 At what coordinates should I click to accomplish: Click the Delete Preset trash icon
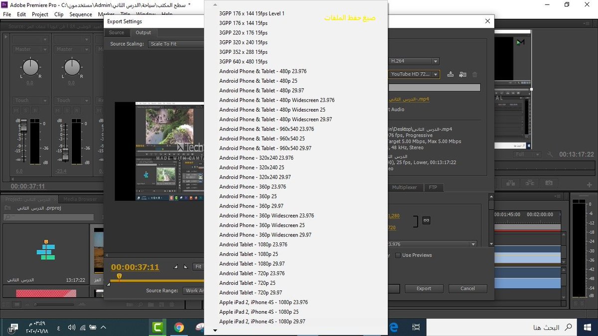475,74
